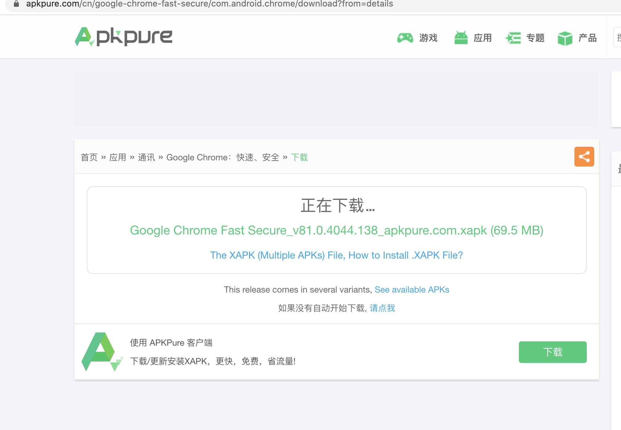Click the search box at top right
Viewport: 621px width, 430px height.
[619, 37]
